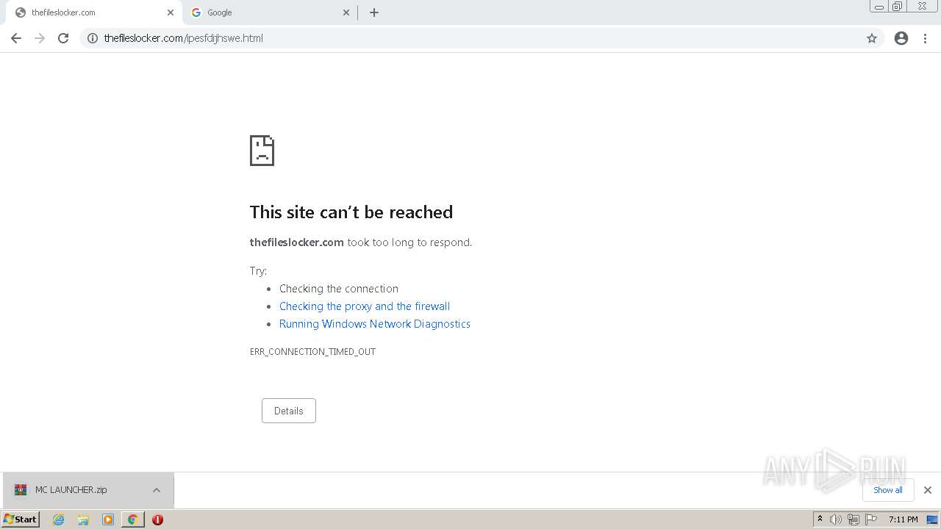Minimize the Chrome window
Image resolution: width=941 pixels, height=529 pixels.
(x=879, y=7)
